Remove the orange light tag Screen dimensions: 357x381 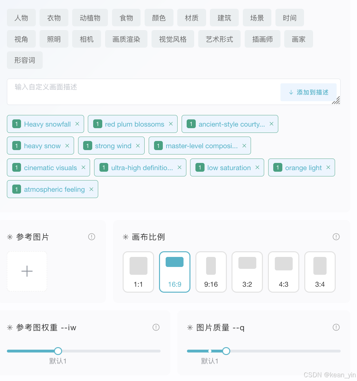[328, 167]
